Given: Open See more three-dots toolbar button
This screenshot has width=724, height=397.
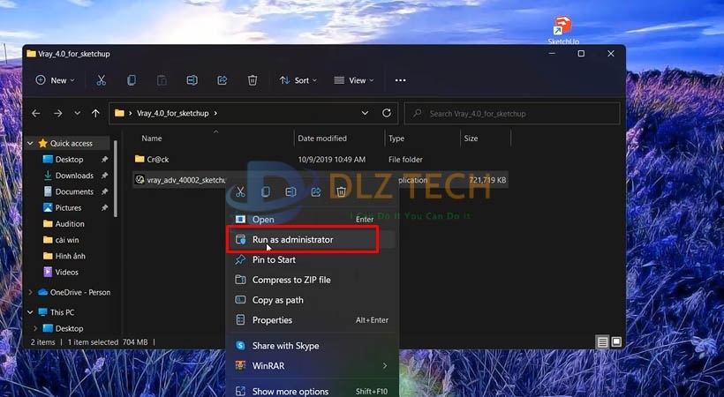Looking at the screenshot, I should click(x=400, y=80).
